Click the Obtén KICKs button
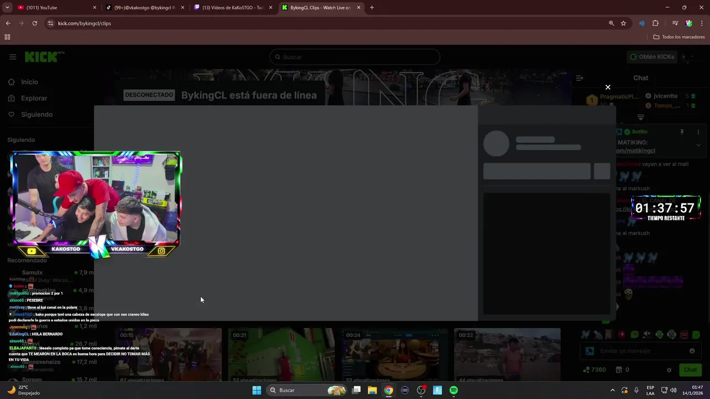The height and width of the screenshot is (399, 710). 652,57
